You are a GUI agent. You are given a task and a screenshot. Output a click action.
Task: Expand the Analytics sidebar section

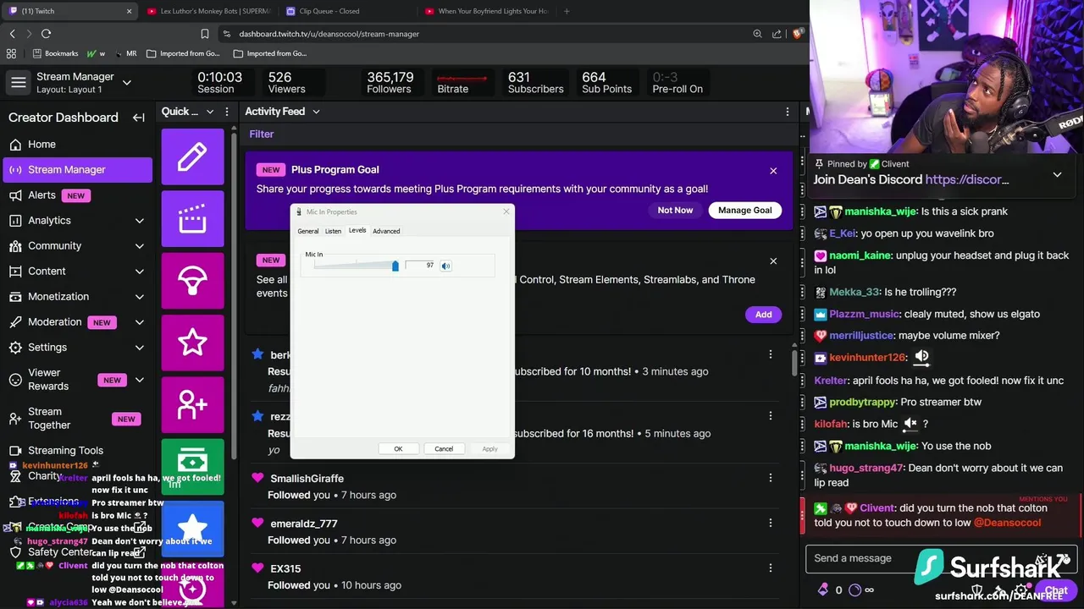139,221
